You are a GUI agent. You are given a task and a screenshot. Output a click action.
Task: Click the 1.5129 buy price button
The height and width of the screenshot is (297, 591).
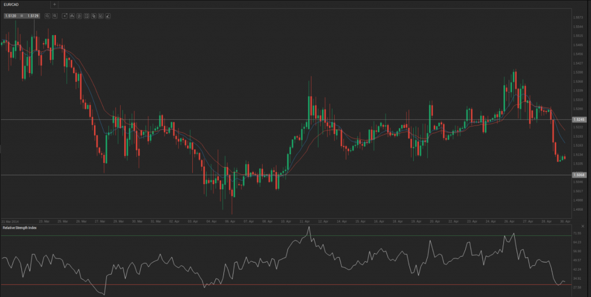[x=33, y=16]
